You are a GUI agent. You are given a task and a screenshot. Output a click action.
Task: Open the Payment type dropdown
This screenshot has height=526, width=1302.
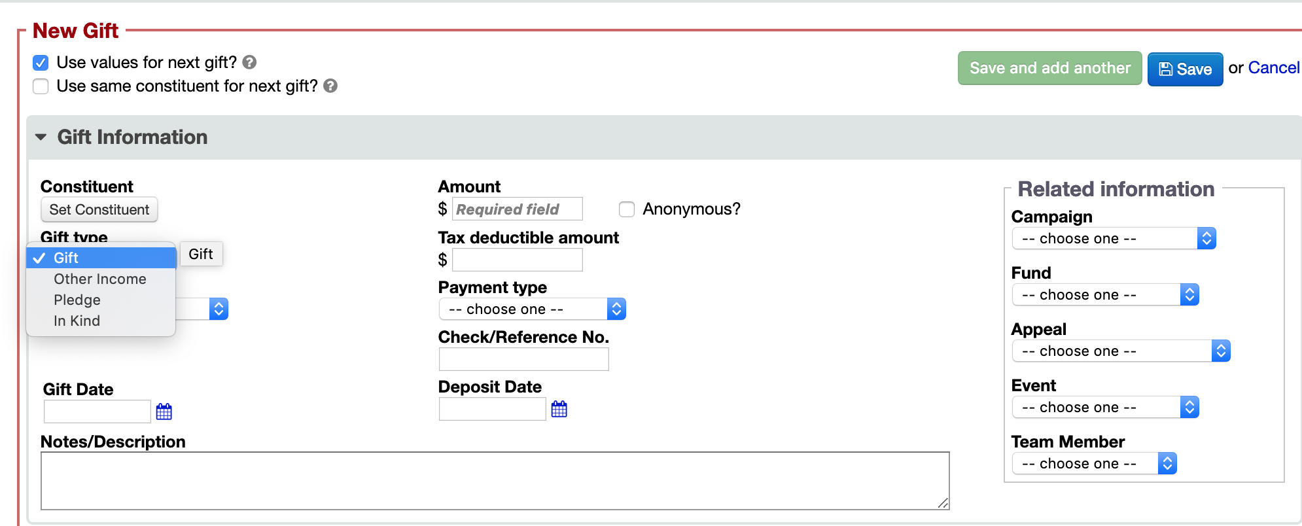point(531,309)
